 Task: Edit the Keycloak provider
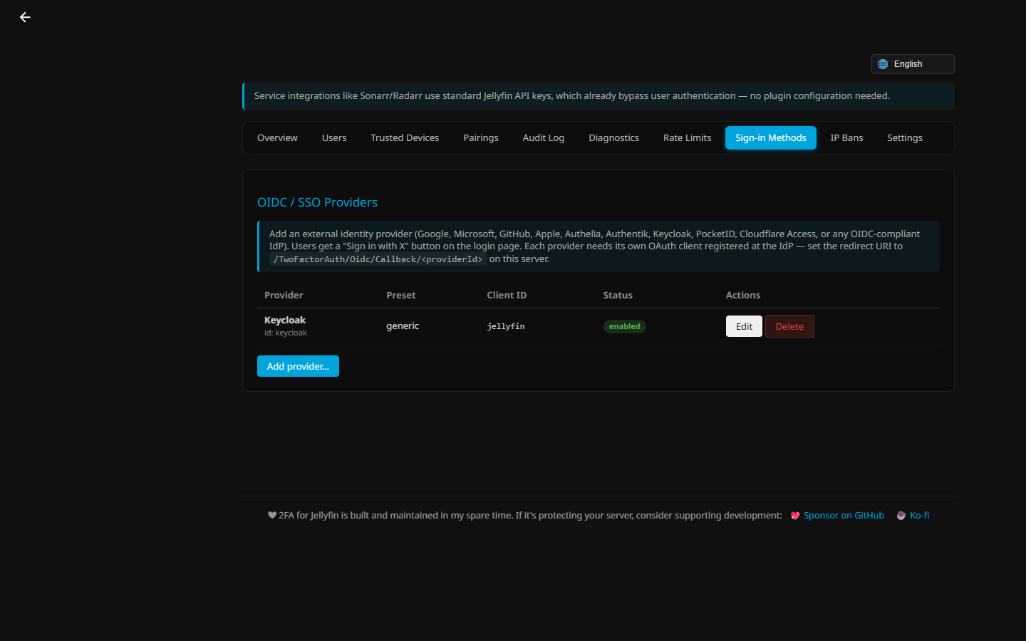(x=744, y=326)
